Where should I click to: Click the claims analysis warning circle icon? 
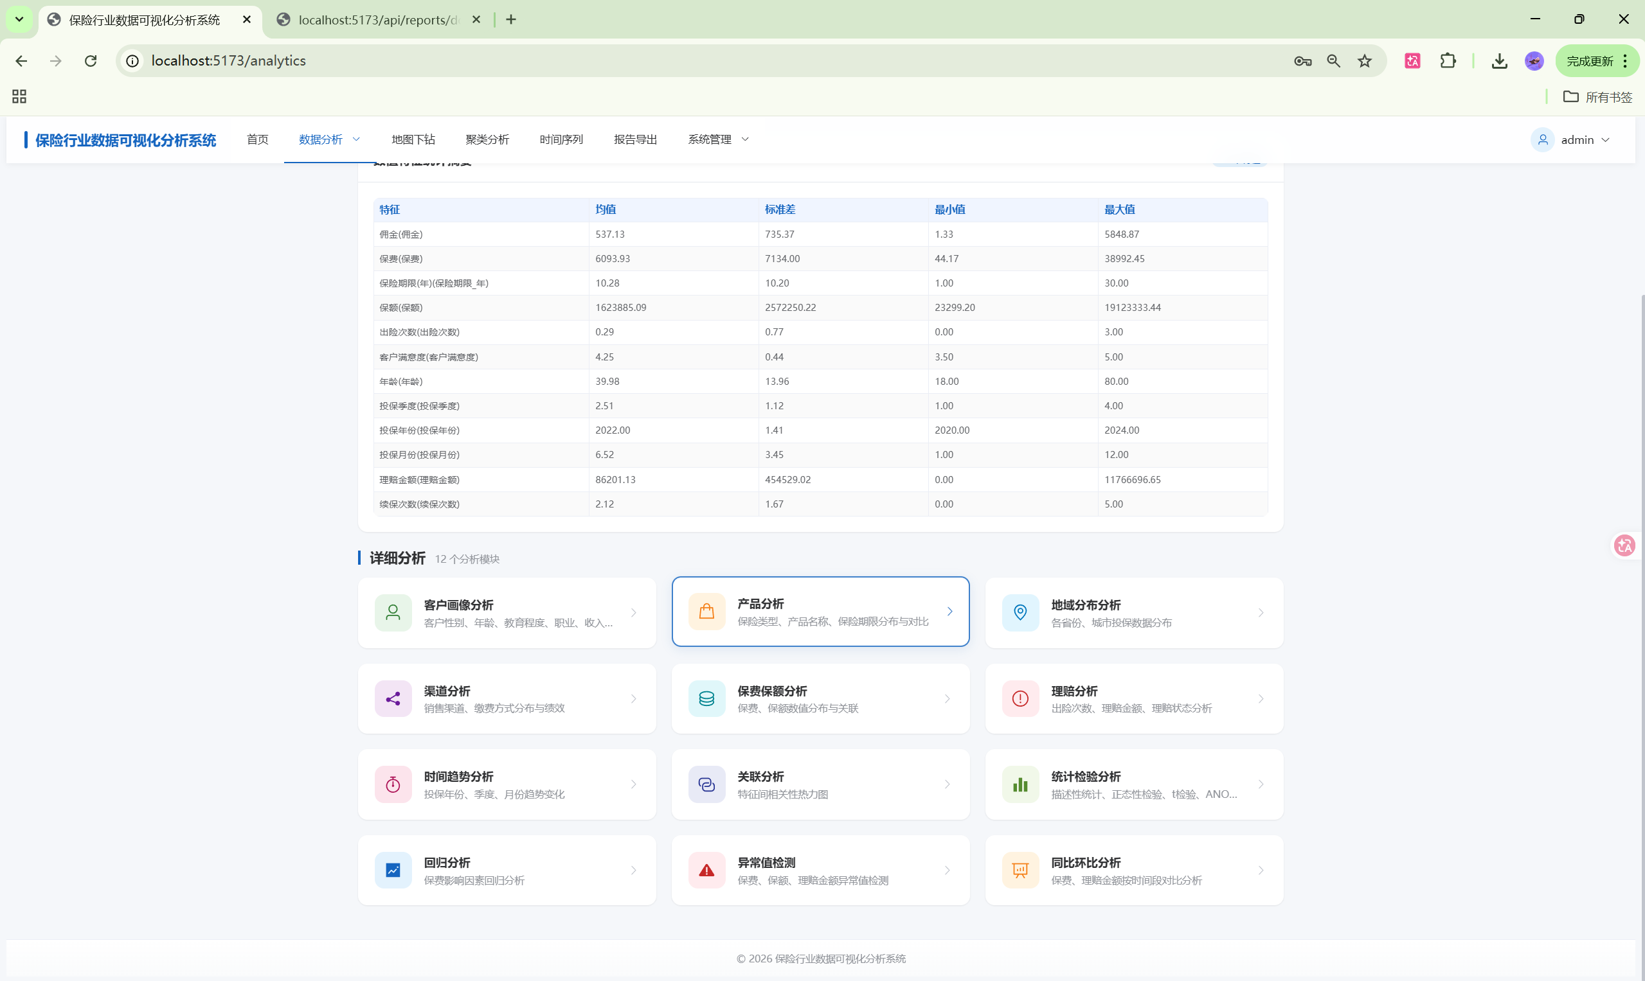click(x=1020, y=699)
